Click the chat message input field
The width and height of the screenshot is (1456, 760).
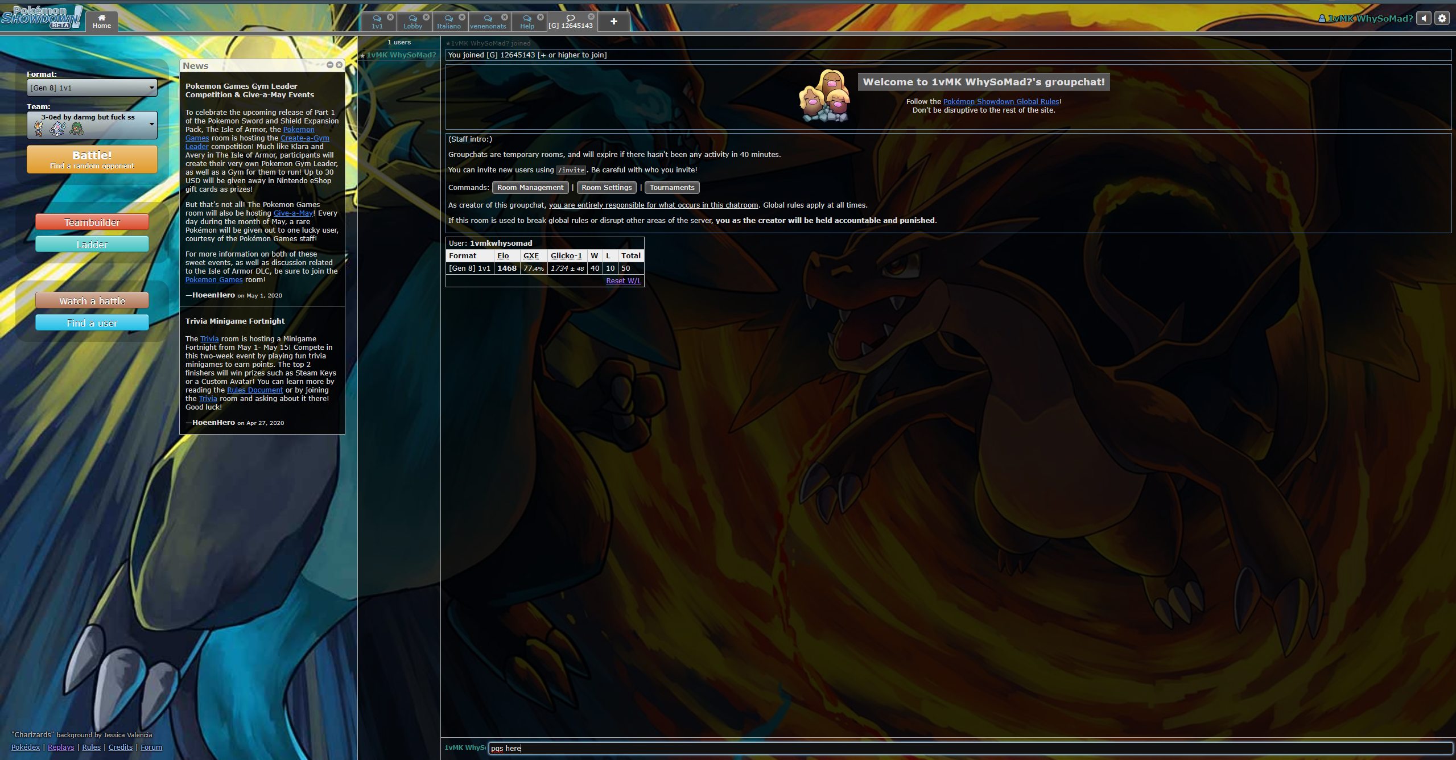pyautogui.click(x=967, y=748)
